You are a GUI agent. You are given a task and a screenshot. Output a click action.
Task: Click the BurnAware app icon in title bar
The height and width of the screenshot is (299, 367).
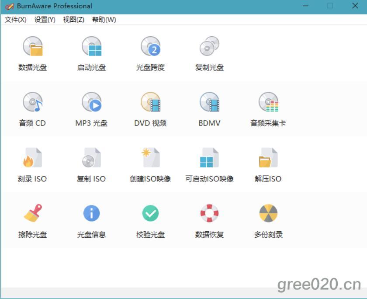[x=9, y=6]
